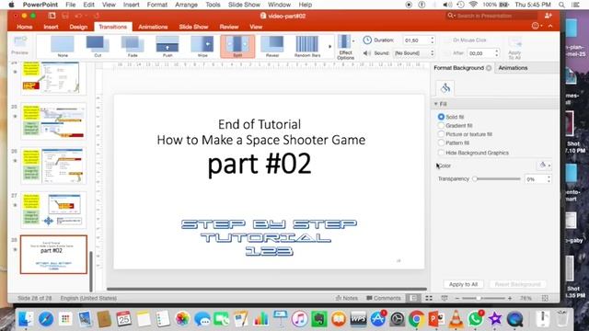Apply the Cut transition
The height and width of the screenshot is (331, 589).
click(x=98, y=47)
